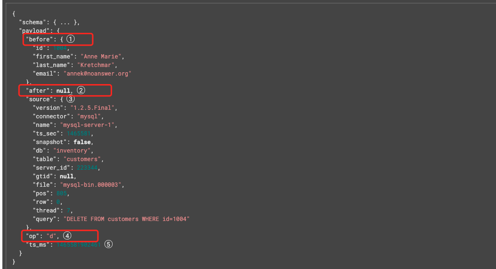Click the DELETE FROM customers query string
This screenshot has width=496, height=269.
point(126,219)
